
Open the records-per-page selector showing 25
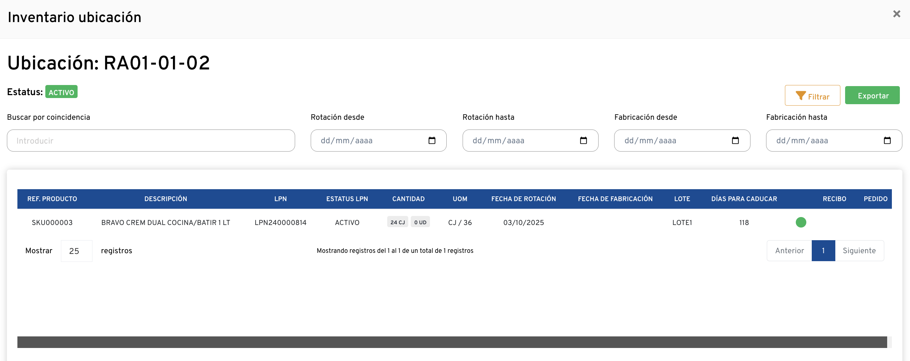tap(76, 251)
